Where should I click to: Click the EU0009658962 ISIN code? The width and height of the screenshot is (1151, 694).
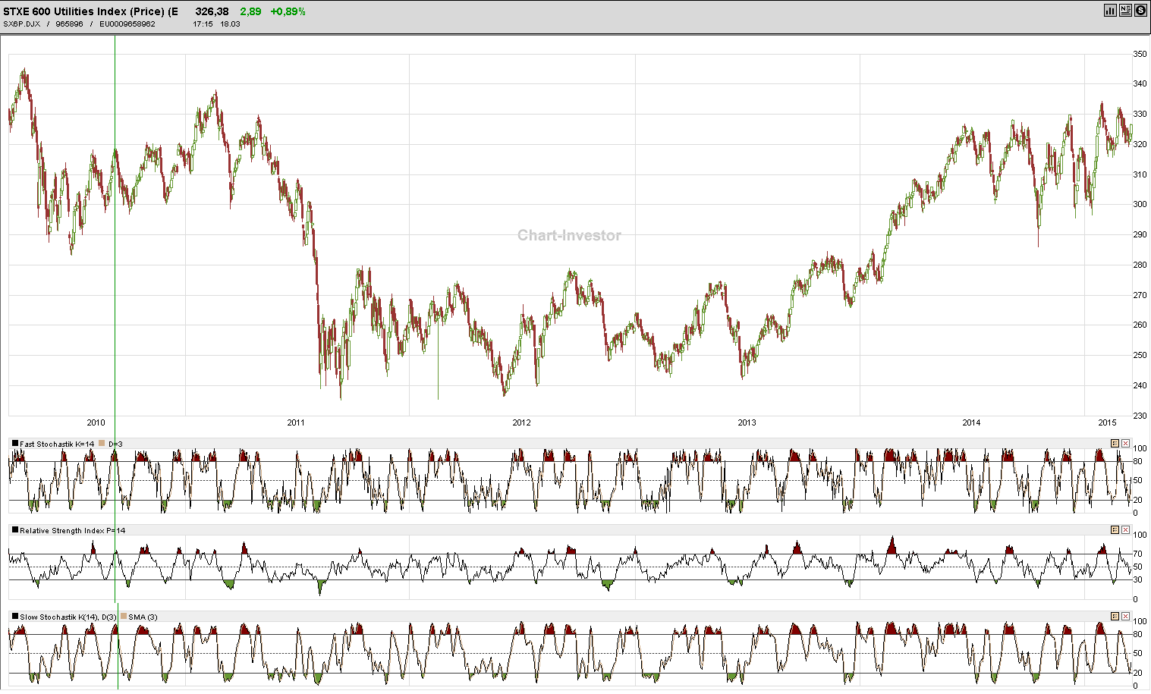coord(126,24)
